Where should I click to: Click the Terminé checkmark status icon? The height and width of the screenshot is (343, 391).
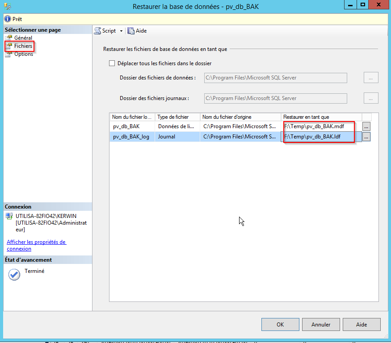tap(14, 275)
